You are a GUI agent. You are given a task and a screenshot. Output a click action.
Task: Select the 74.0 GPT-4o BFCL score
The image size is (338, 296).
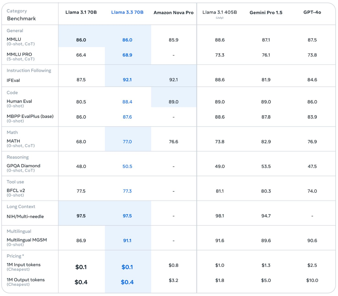pyautogui.click(x=312, y=191)
